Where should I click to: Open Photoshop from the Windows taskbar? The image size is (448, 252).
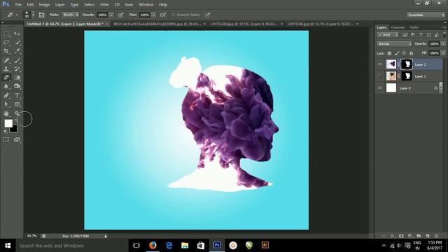(217, 245)
